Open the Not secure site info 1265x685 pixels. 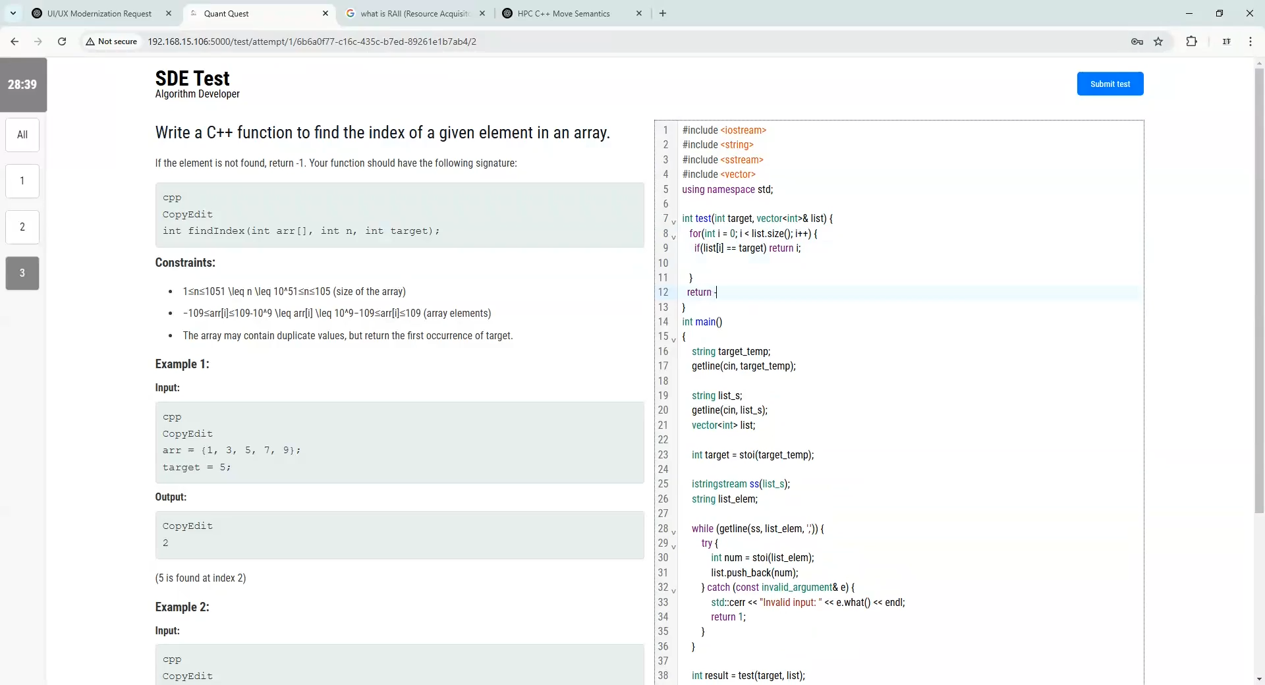coord(111,41)
